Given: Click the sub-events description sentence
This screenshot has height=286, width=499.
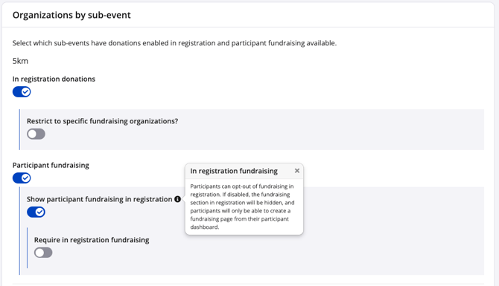Looking at the screenshot, I should (174, 43).
